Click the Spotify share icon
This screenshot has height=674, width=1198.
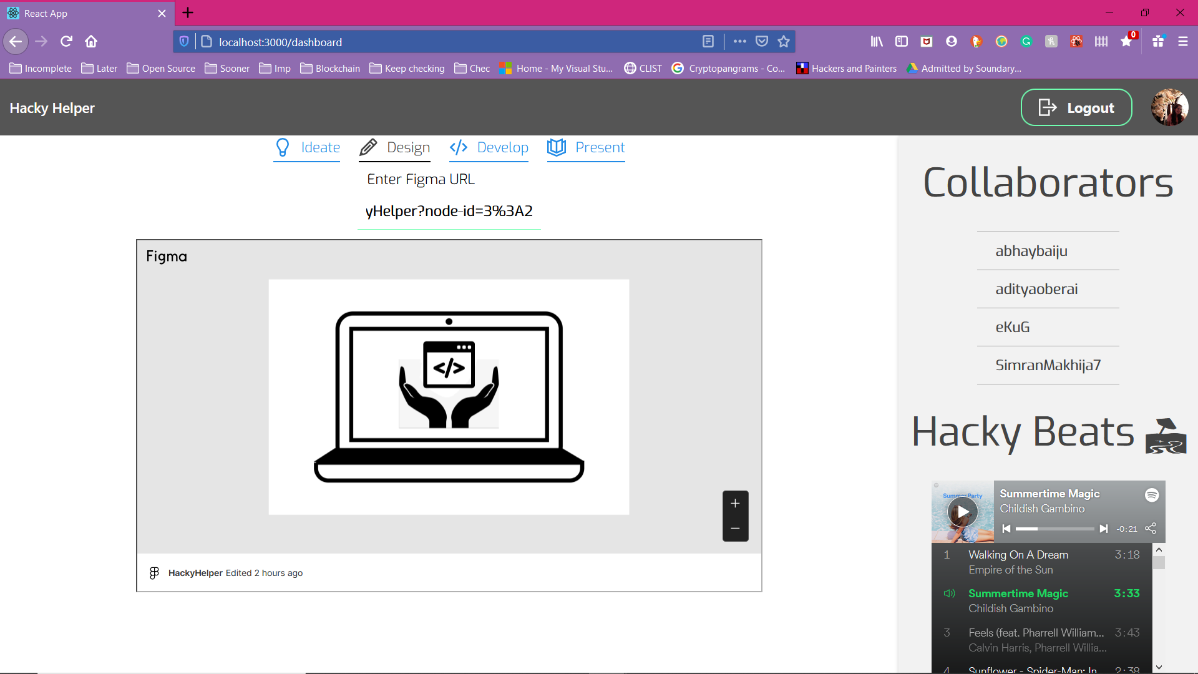click(x=1151, y=529)
